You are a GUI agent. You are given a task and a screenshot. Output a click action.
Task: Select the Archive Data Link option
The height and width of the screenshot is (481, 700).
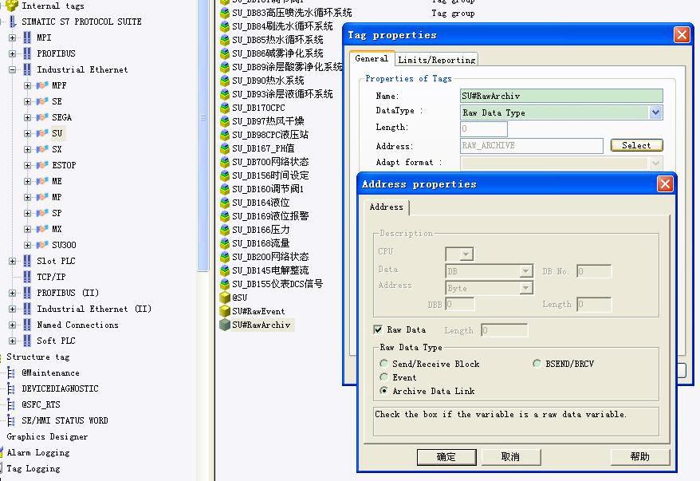pyautogui.click(x=383, y=391)
